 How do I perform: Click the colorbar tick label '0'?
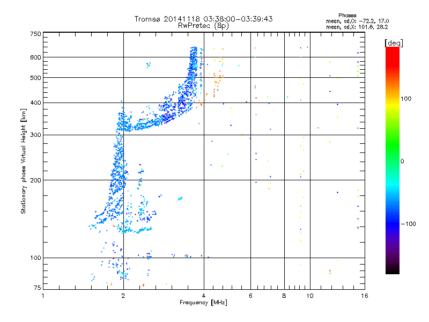tap(402, 162)
